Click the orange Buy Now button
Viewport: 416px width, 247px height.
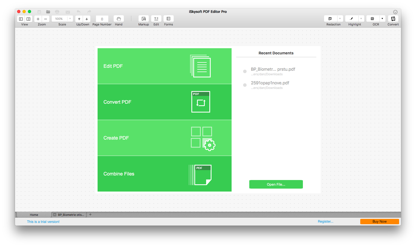pos(380,222)
